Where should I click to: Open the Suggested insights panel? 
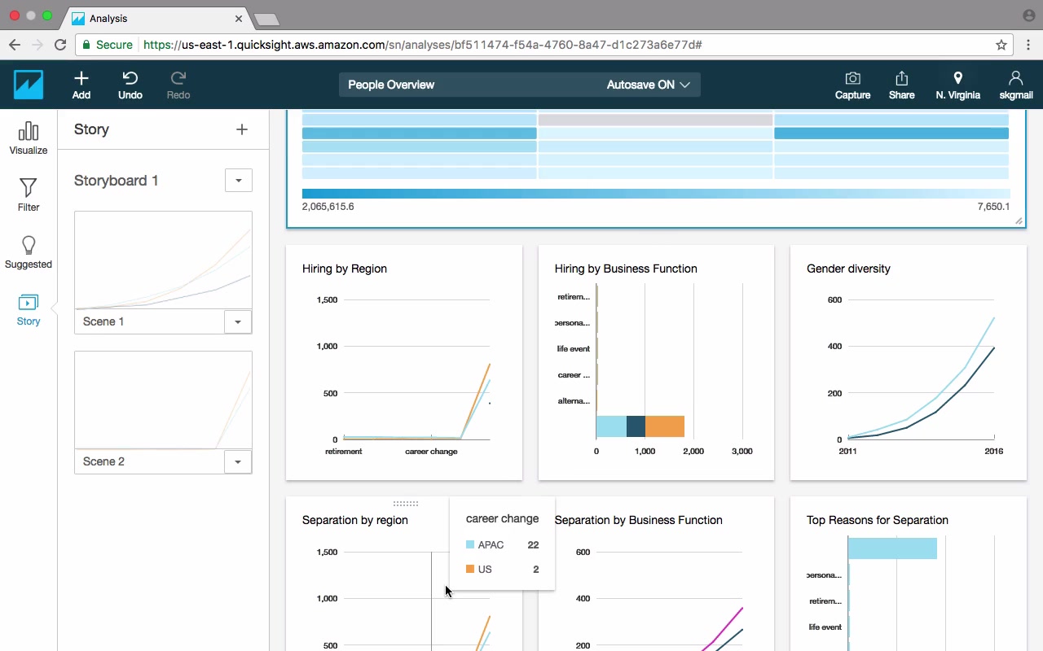click(29, 252)
